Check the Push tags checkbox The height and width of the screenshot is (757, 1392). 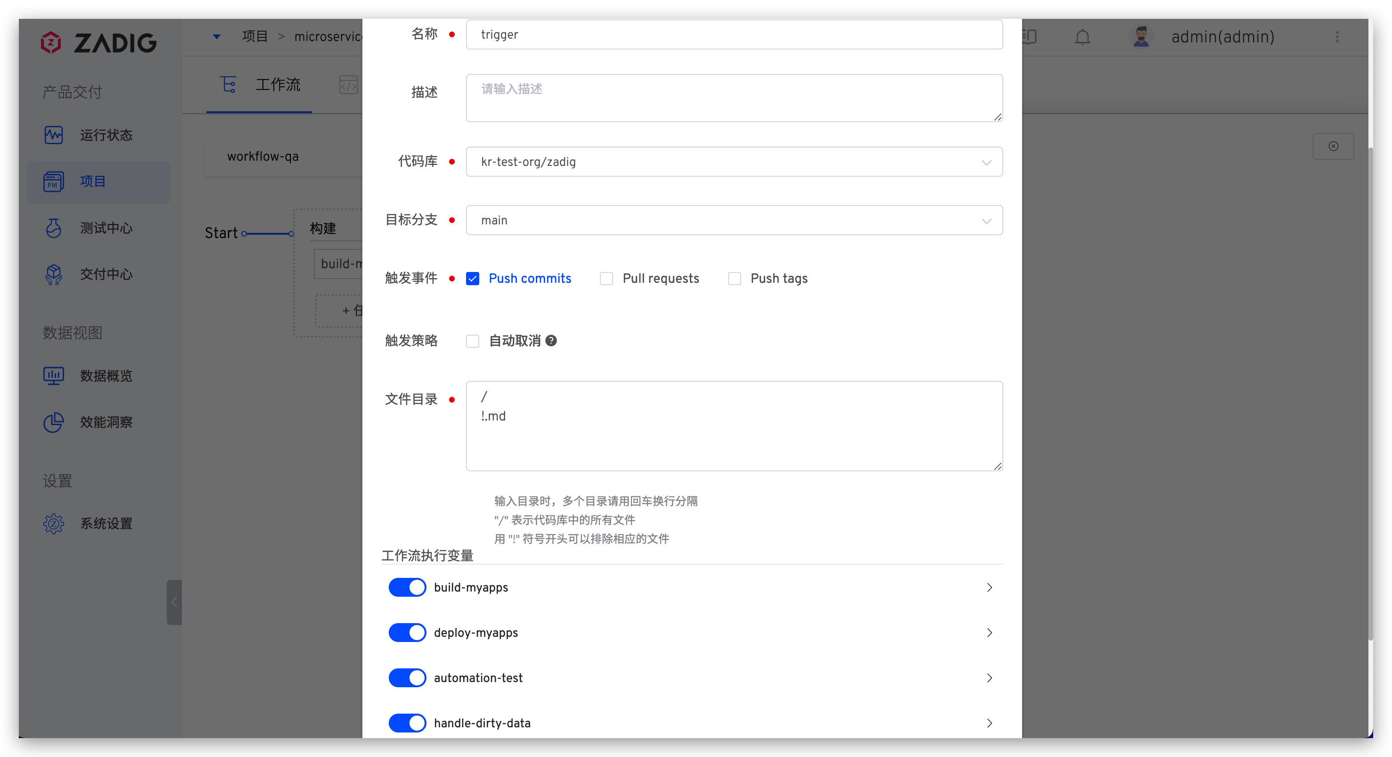(x=734, y=279)
